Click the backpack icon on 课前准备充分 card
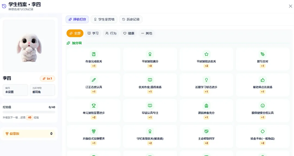Image resolution: width=294 pixels, height=156 pixels. (206, 106)
